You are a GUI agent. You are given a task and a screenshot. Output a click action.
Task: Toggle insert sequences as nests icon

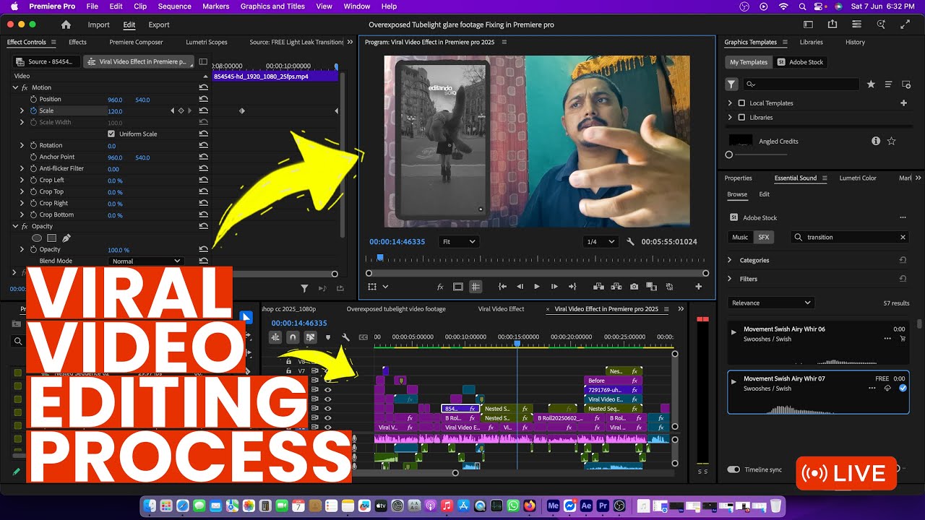coord(275,337)
